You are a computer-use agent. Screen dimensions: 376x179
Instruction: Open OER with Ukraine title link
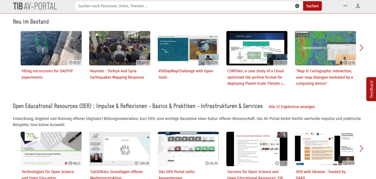pos(321,172)
